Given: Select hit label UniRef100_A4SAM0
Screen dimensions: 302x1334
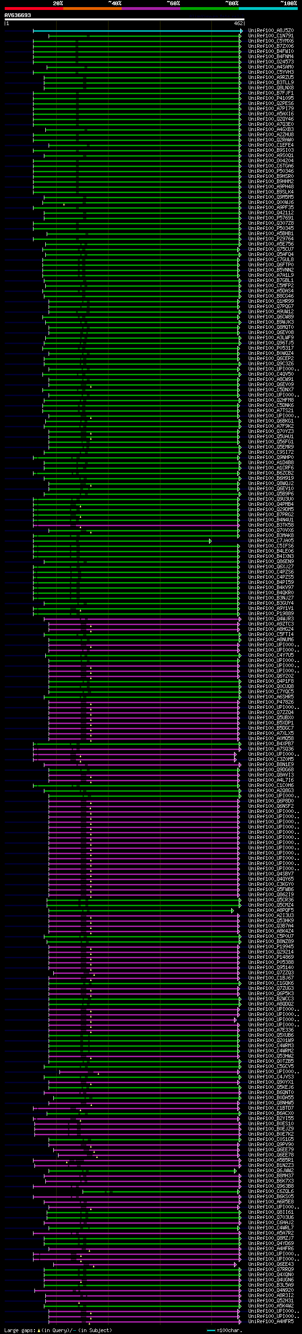Looking at the screenshot, I should (271, 67).
